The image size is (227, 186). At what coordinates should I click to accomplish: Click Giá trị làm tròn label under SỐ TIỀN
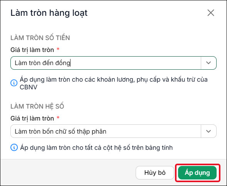pos(32,50)
